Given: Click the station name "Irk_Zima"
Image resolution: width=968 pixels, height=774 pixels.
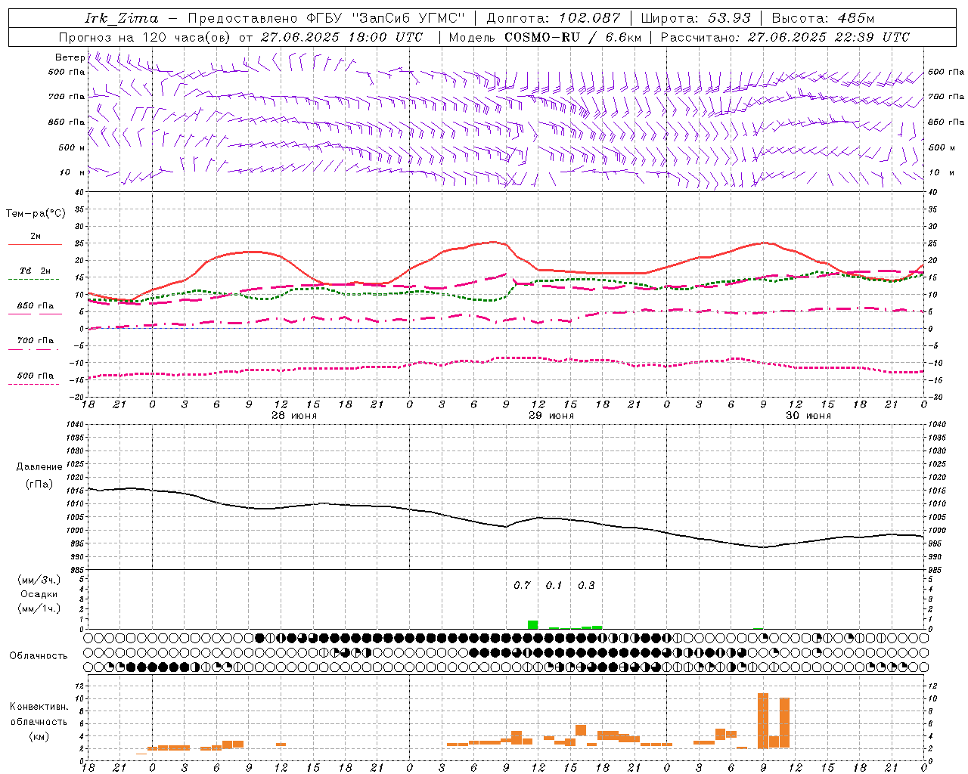Looking at the screenshot, I should click(122, 17).
